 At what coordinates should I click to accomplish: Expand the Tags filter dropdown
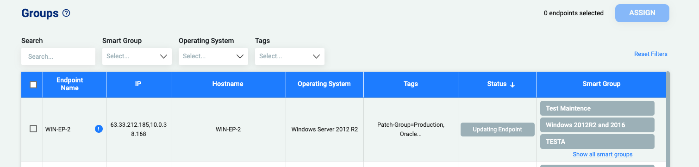point(290,56)
